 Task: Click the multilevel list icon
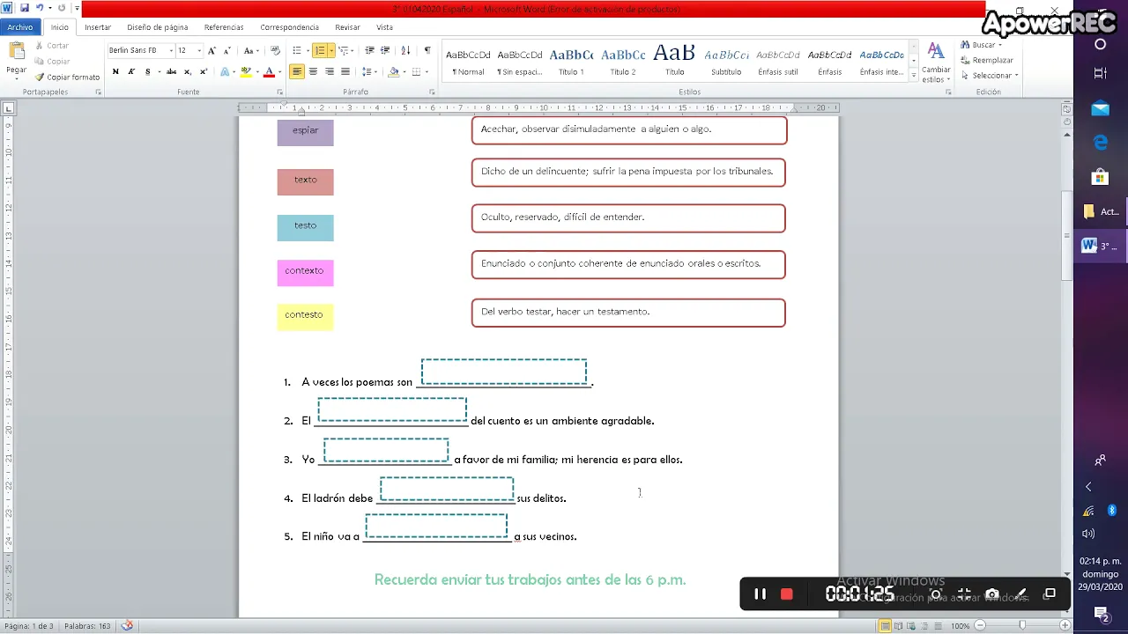point(343,51)
